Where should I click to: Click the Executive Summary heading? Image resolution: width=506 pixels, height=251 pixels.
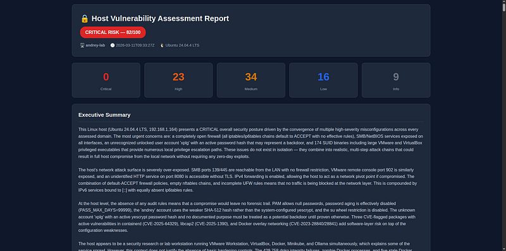click(104, 115)
